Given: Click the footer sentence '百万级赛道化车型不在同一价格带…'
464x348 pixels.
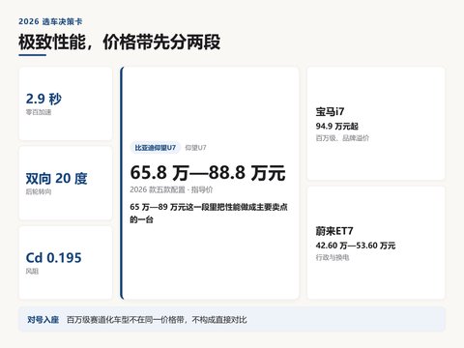Looking at the screenshot, I should [157, 320].
